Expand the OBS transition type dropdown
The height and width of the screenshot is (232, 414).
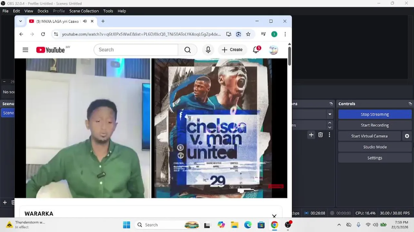pos(330,114)
